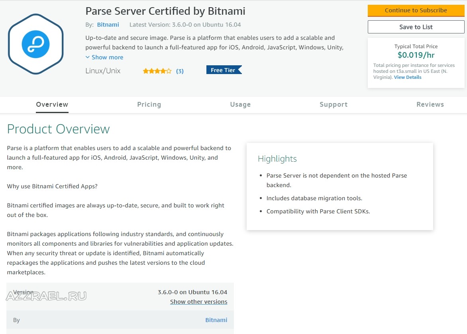
Task: Open the Reviews tab
Action: point(430,104)
